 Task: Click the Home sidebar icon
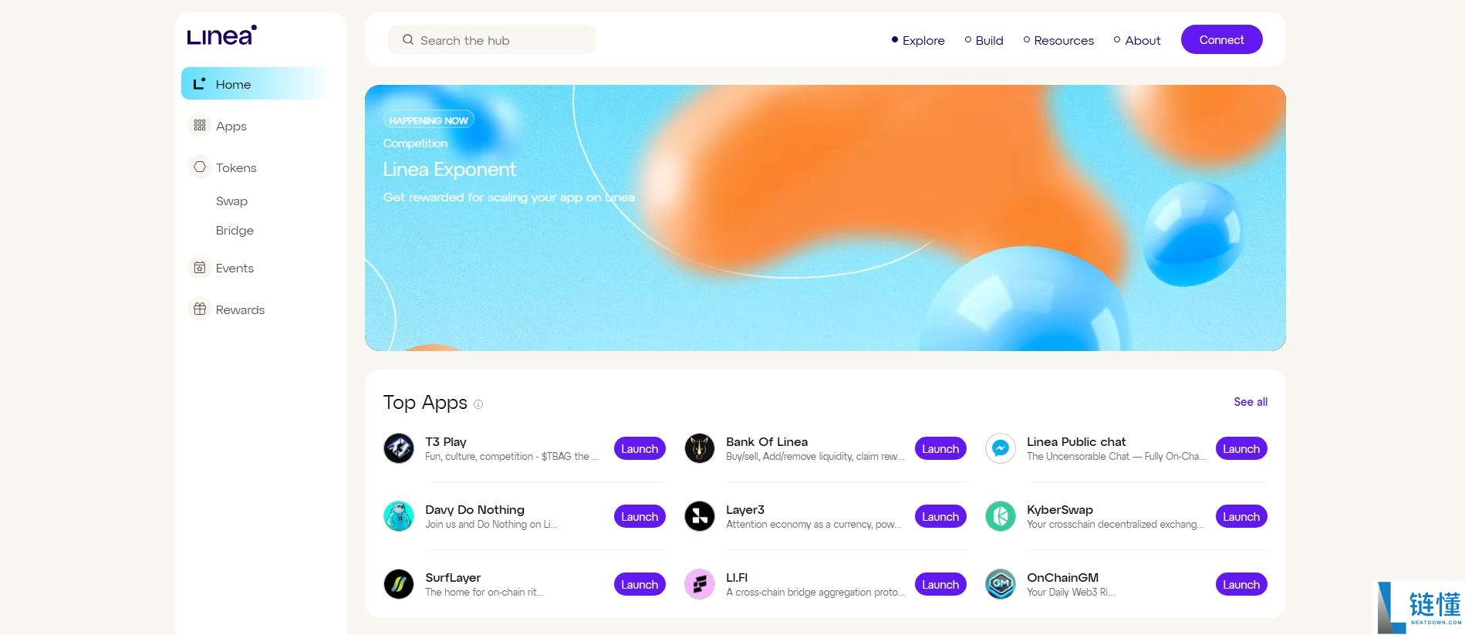(x=199, y=83)
